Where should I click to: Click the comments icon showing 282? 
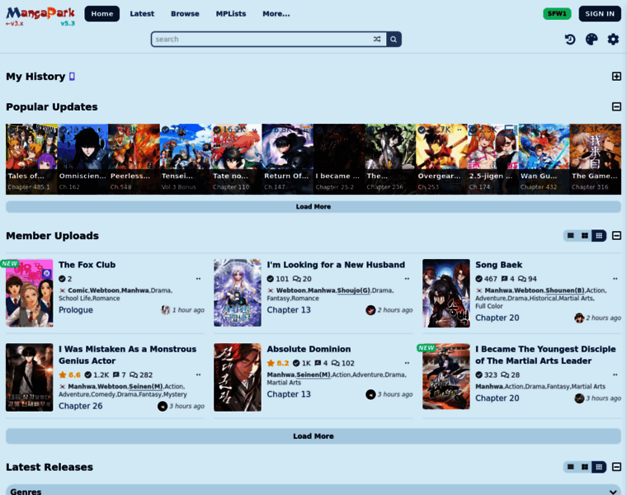(134, 375)
